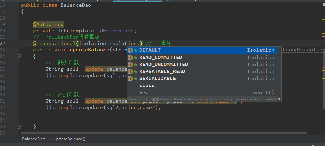The height and width of the screenshot is (146, 325).
Task: Place cursor on 'private JdbcTemplate jdbcTemplate;' line
Action: (85, 31)
